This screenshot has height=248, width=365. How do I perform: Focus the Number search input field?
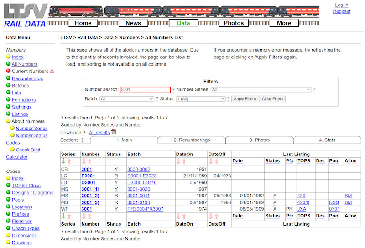pyautogui.click(x=145, y=89)
